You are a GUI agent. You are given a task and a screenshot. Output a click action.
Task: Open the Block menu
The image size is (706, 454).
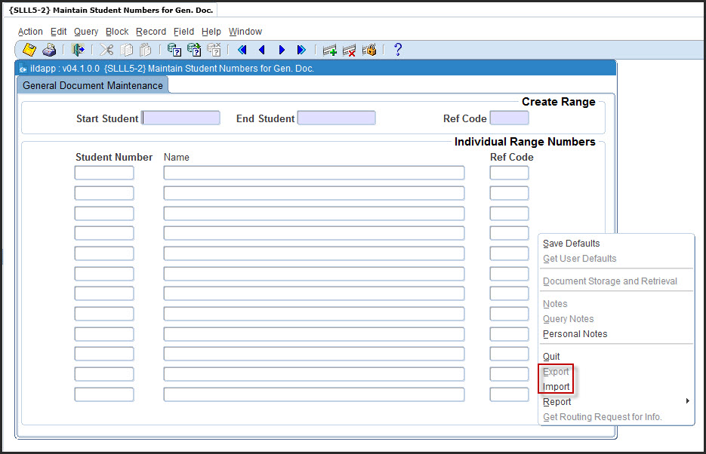tap(117, 32)
